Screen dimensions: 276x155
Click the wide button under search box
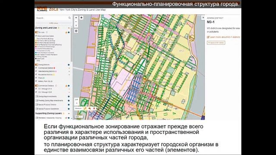53,23
